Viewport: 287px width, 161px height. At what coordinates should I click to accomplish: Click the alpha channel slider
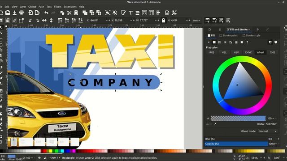238,119
